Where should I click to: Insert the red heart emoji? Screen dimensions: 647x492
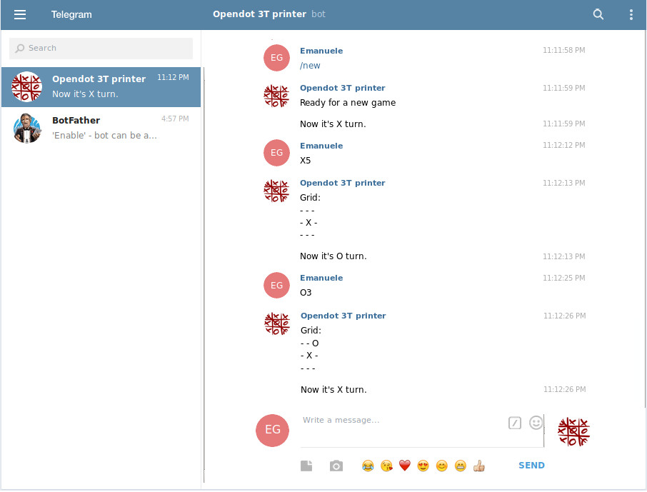[405, 466]
